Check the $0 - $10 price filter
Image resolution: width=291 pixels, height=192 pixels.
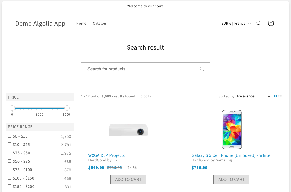click(x=10, y=136)
